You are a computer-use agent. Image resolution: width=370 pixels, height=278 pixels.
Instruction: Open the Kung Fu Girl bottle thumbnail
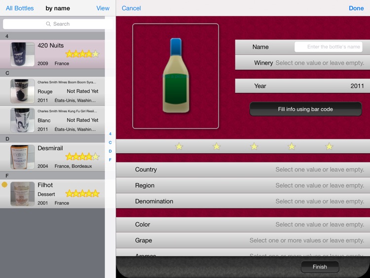tap(23, 120)
